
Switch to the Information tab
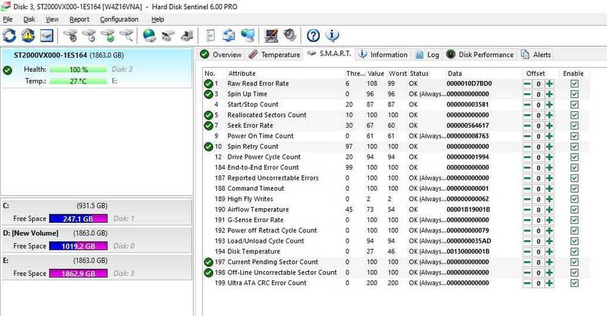click(x=383, y=54)
